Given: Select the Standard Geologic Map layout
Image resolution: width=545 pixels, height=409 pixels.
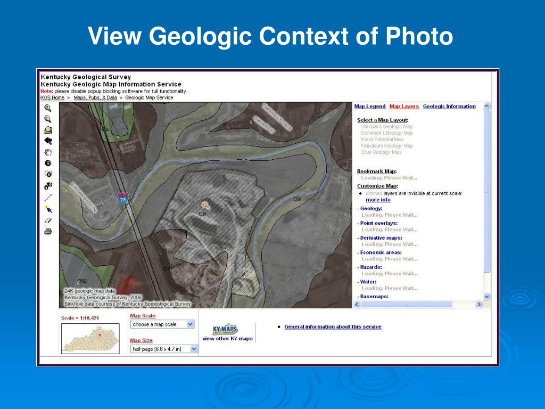Looking at the screenshot, I should click(386, 127).
